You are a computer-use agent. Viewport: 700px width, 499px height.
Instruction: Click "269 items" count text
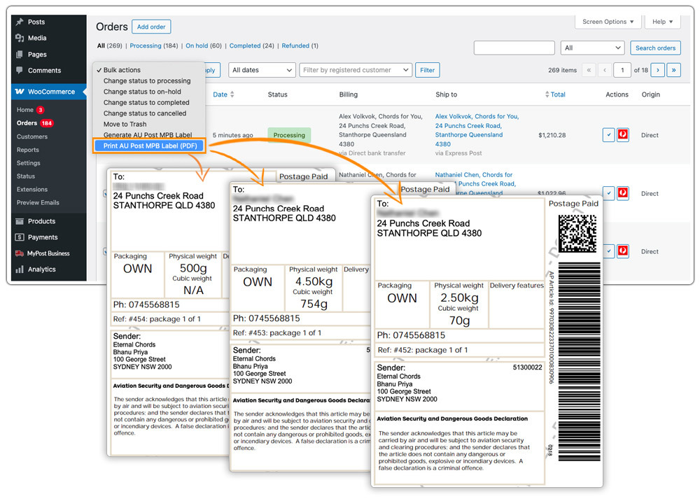[x=562, y=70]
